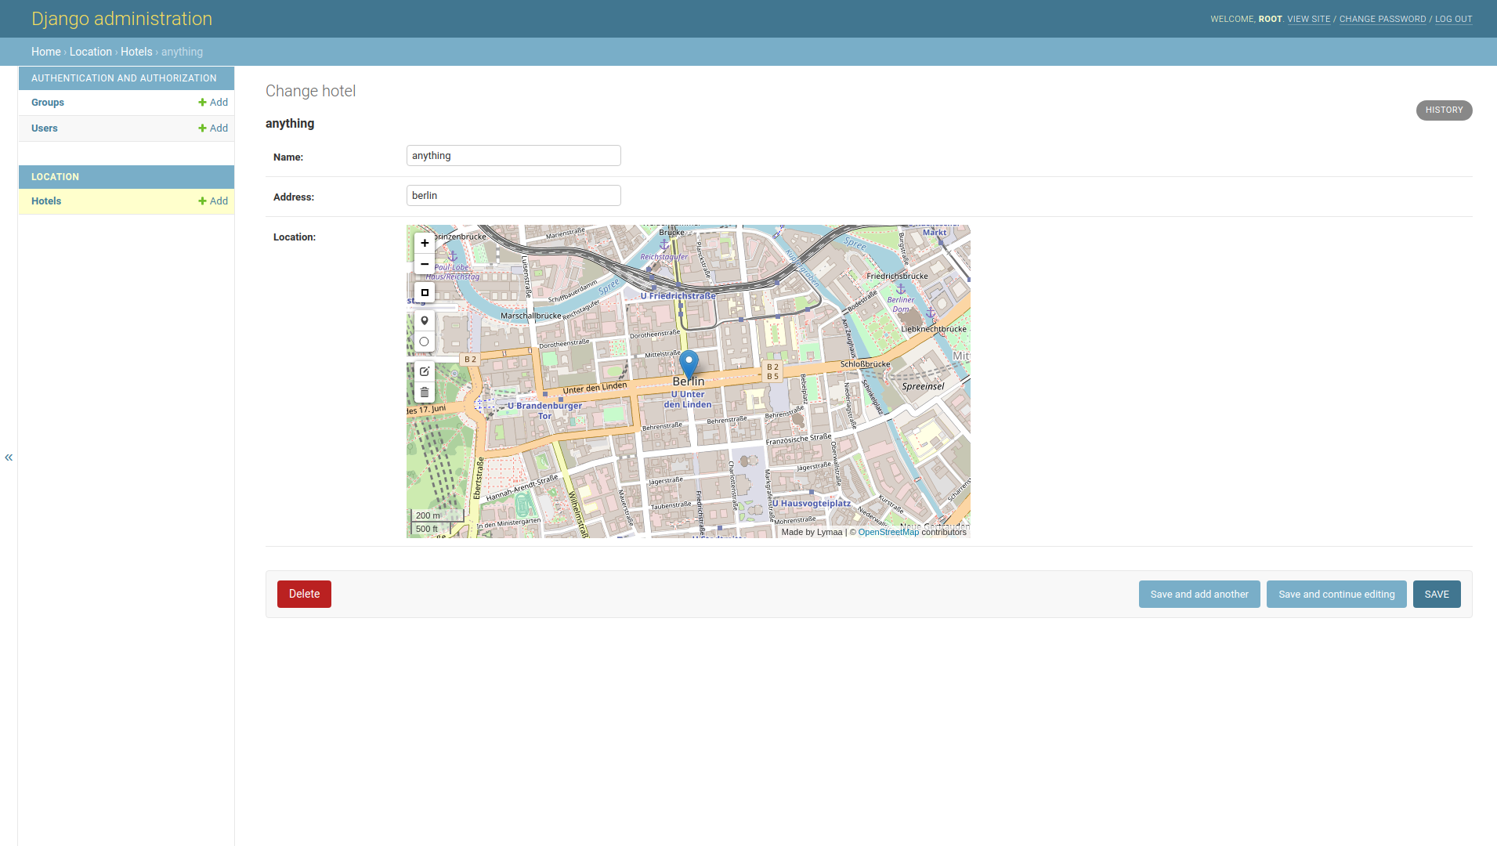
Task: Activate the edit layers tool
Action: point(424,371)
